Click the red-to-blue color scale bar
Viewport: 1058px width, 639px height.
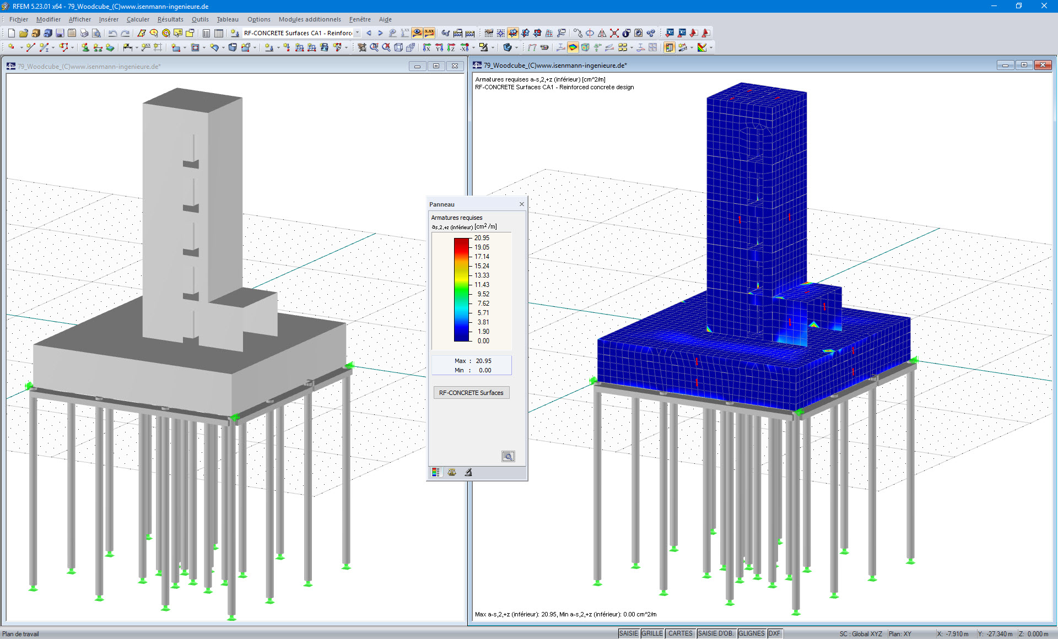point(461,289)
